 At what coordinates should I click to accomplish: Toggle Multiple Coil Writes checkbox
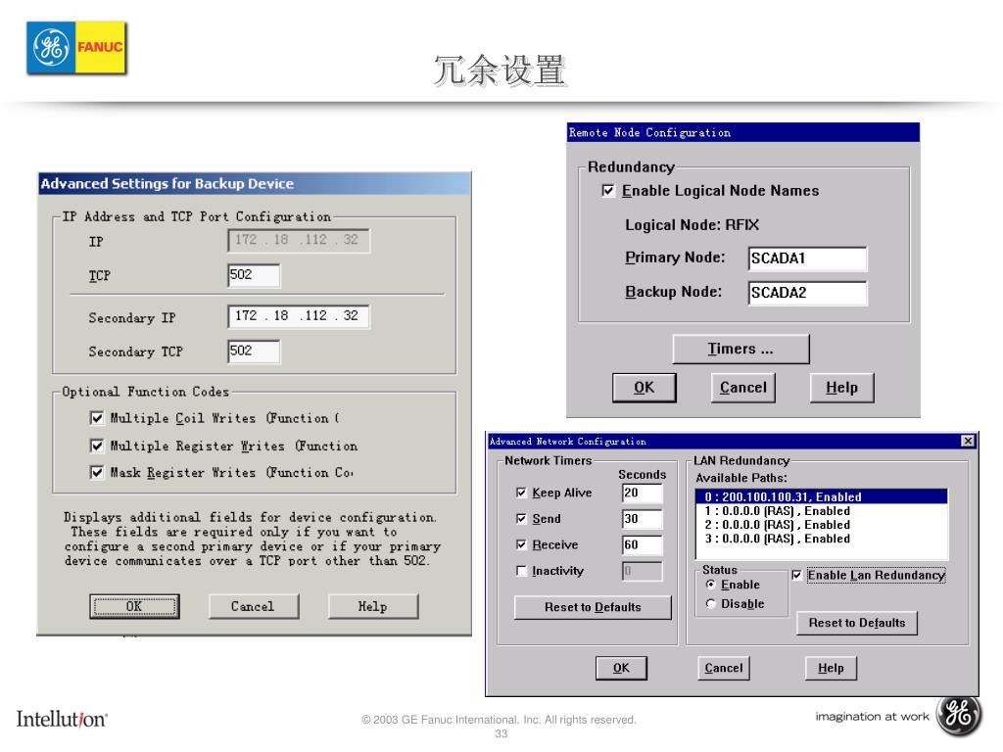coord(97,418)
